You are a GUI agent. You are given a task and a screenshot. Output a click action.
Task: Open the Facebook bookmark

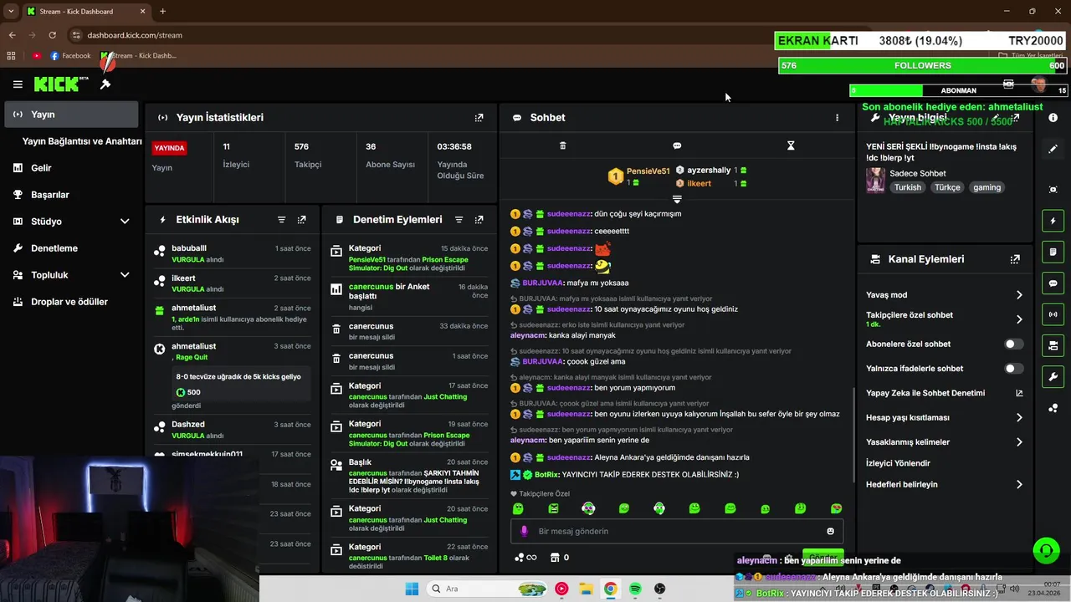coord(70,56)
